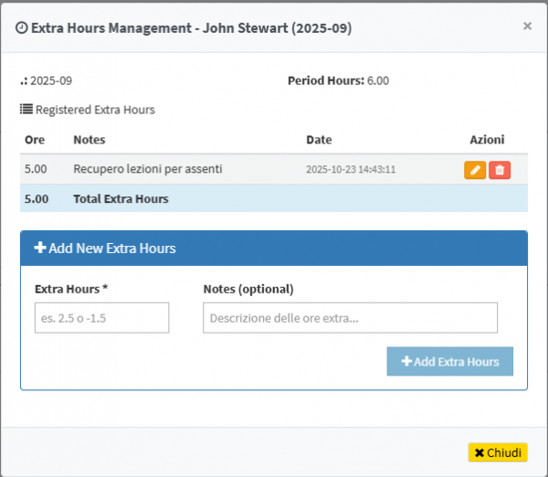Click the small icon before the 2025-09 period
Image resolution: width=548 pixels, height=477 pixels.
coord(24,81)
